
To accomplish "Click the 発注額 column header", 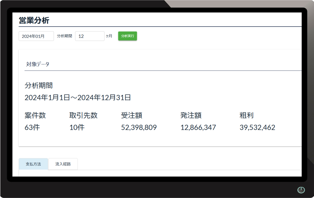I will [192, 115].
